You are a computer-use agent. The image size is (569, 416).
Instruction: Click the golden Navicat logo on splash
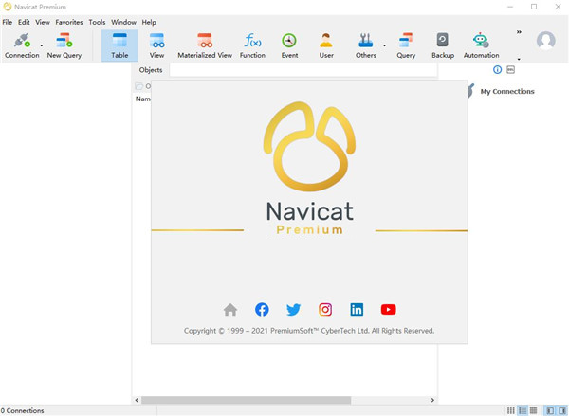(309, 147)
